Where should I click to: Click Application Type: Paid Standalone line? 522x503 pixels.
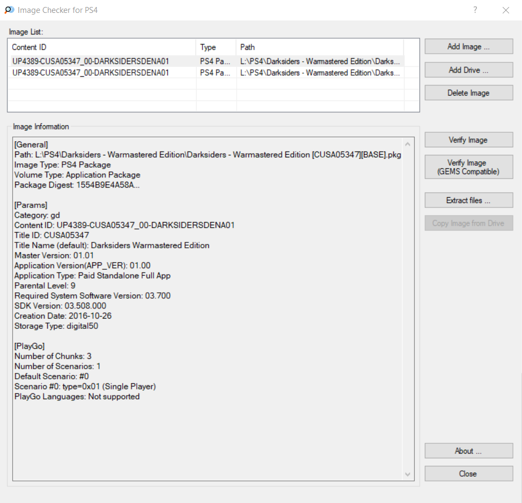coord(93,276)
